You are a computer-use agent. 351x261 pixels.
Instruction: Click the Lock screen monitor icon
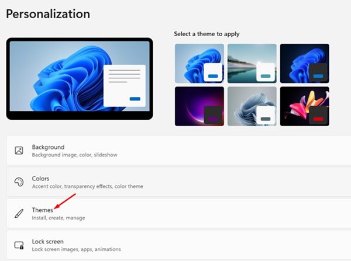[x=19, y=245]
